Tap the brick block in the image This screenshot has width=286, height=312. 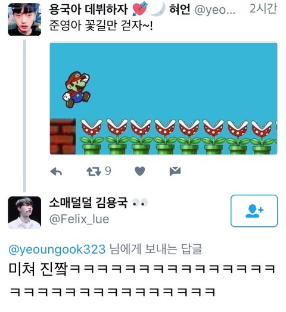[x=63, y=136]
